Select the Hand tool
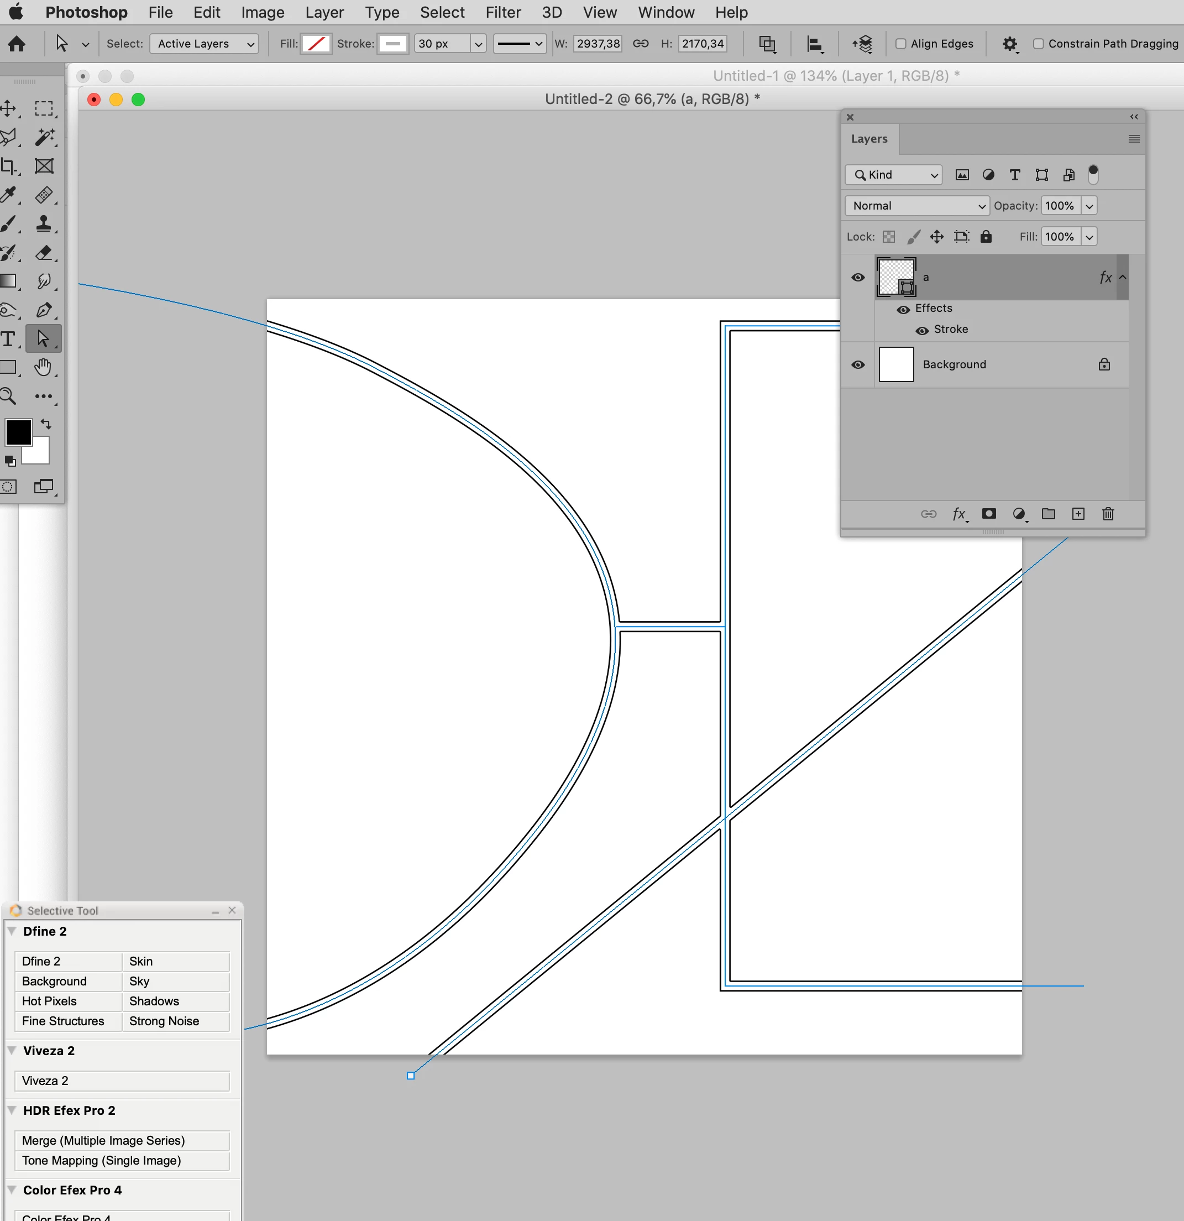Viewport: 1184px width, 1221px height. [x=43, y=367]
